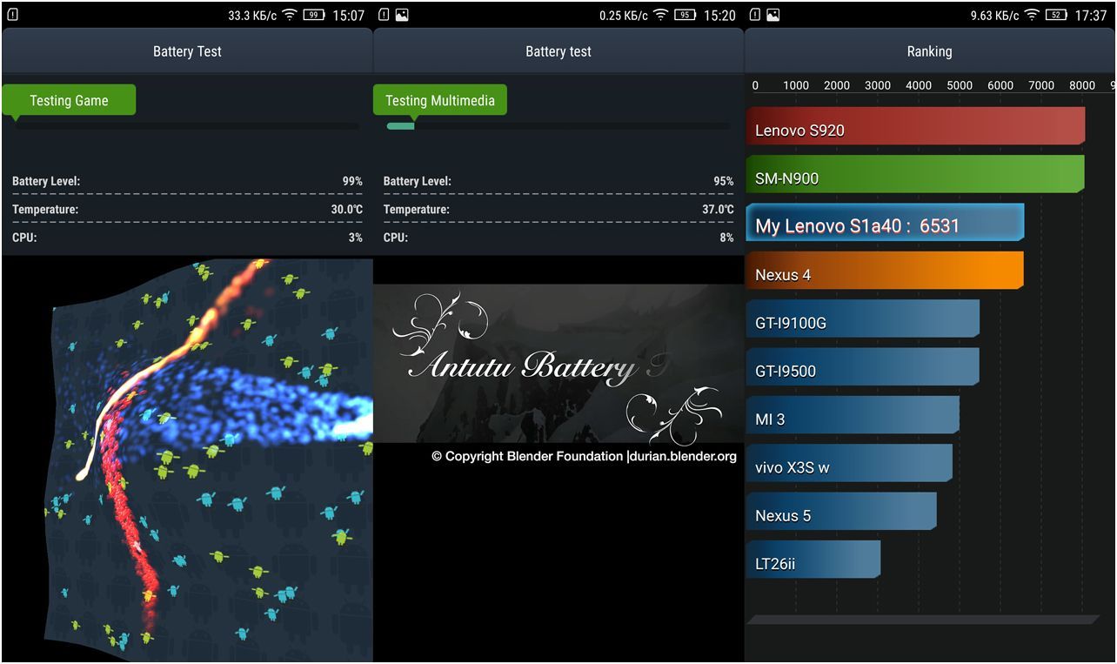Tap the Wi-Fi icon beside 33.3 КБ/с
This screenshot has height=664, width=1117.
pyautogui.click(x=290, y=16)
